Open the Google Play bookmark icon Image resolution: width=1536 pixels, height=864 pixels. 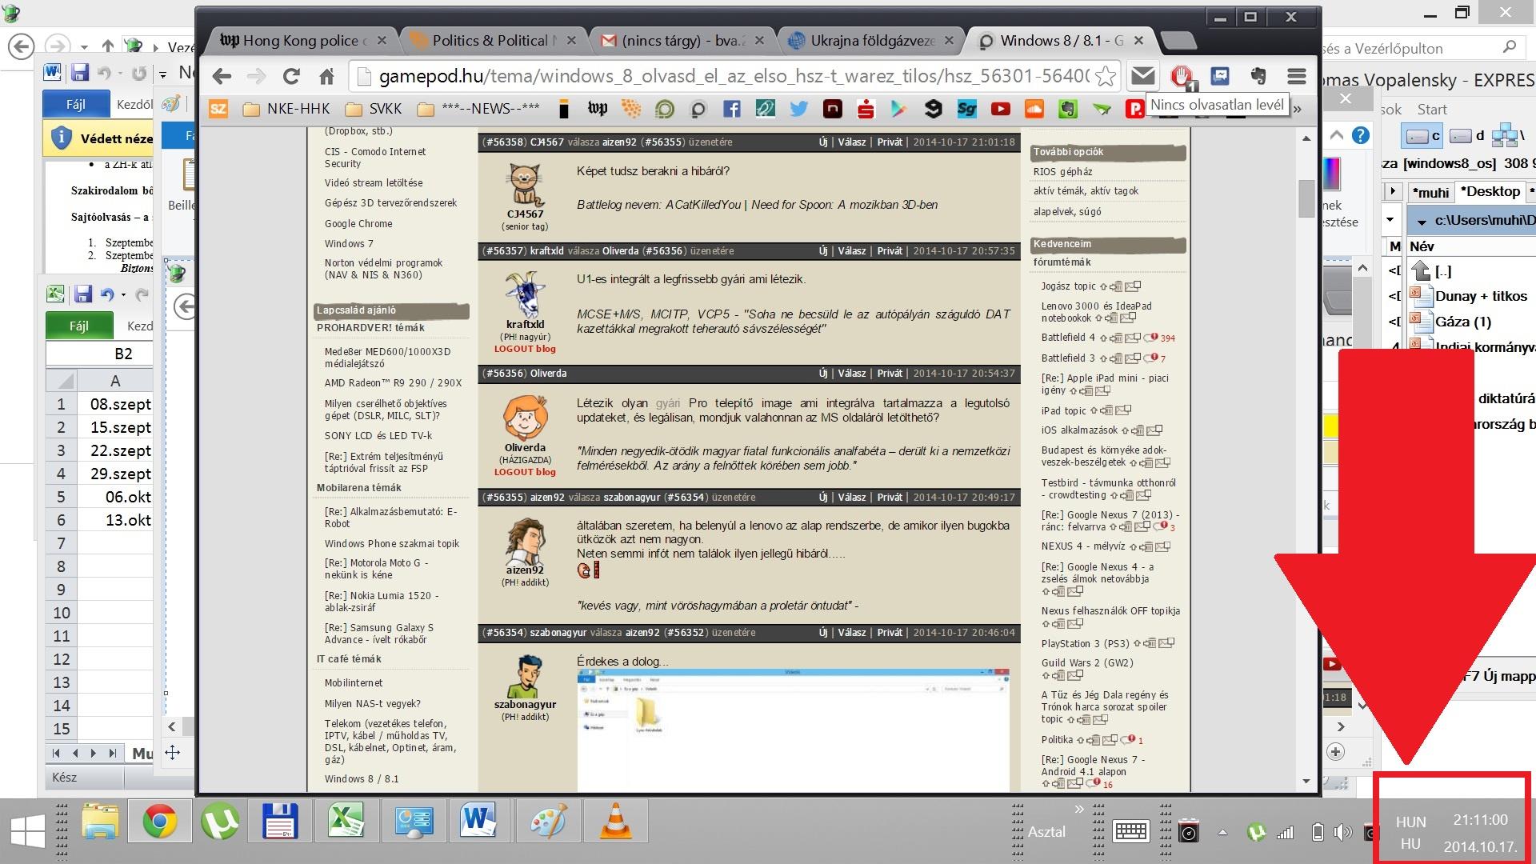coord(899,109)
